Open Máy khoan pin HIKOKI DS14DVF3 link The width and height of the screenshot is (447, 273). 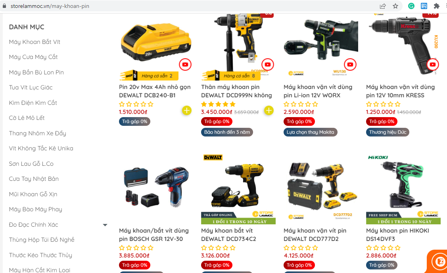tap(397, 235)
